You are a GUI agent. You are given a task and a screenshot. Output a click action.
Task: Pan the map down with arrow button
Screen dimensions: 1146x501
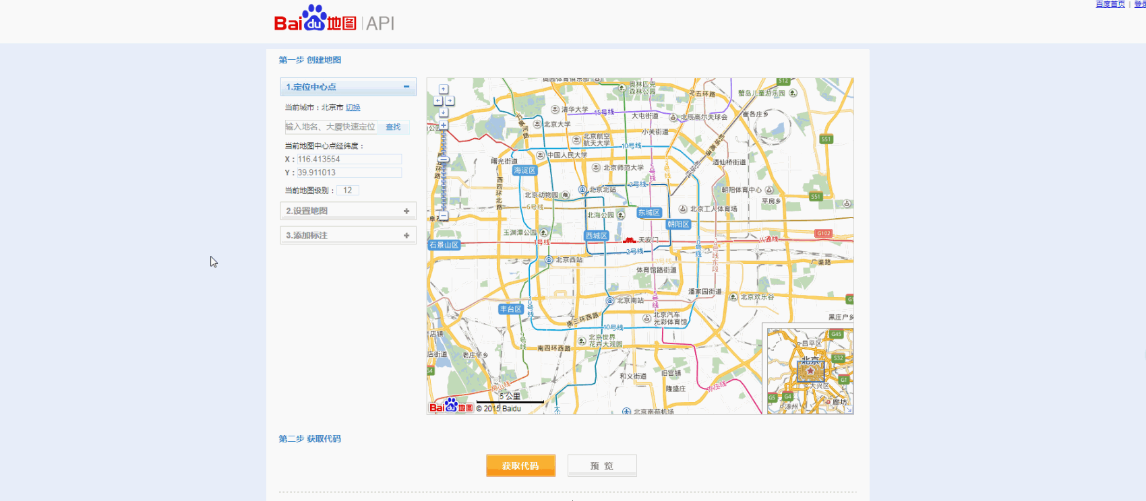[x=443, y=112]
